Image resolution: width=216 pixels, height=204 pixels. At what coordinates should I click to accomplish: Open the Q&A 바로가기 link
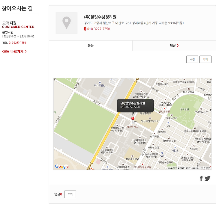click(x=14, y=52)
